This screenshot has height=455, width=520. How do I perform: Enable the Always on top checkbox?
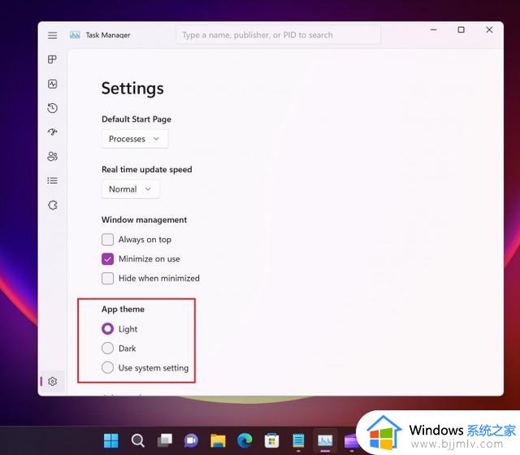coord(107,240)
